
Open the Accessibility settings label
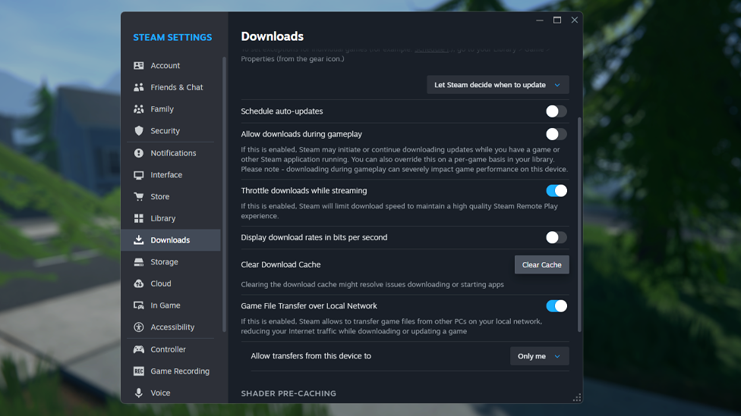(x=172, y=327)
